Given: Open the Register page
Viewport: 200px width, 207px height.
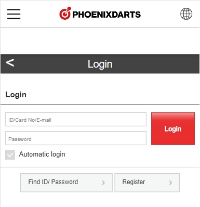Looking at the screenshot, I should pyautogui.click(x=147, y=183).
